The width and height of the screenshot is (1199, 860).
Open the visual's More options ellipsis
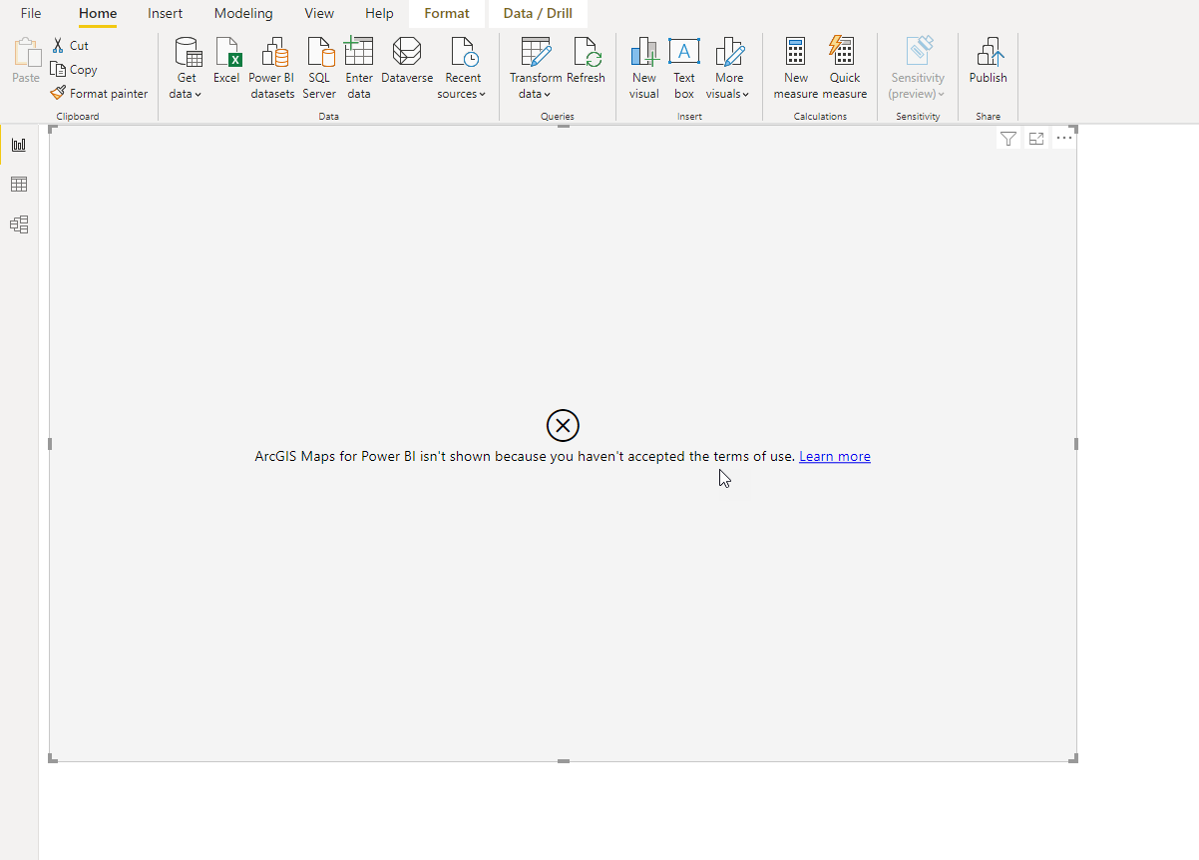1064,139
